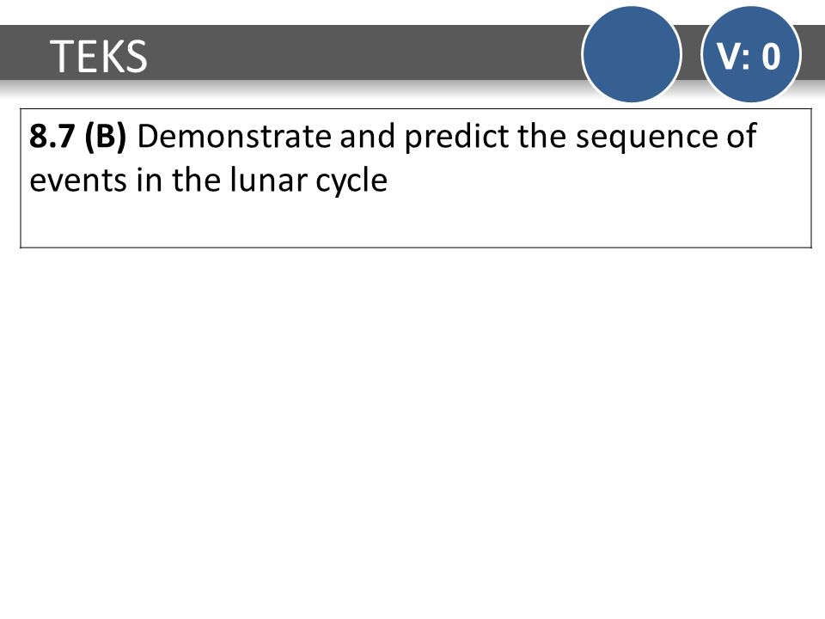Click the word 'of' ending the first line
The width and height of the screenshot is (825, 619).
pos(742,136)
